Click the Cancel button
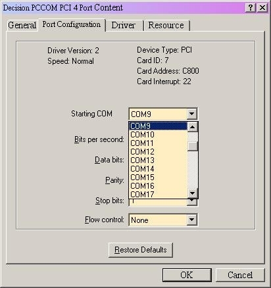Viewport: 271px width, 288px height. click(240, 275)
